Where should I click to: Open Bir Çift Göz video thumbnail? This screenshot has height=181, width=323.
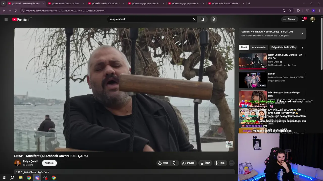(x=253, y=61)
